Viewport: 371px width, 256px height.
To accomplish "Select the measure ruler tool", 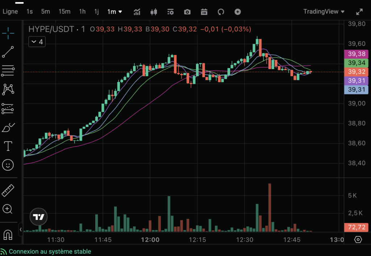I will 8,190.
